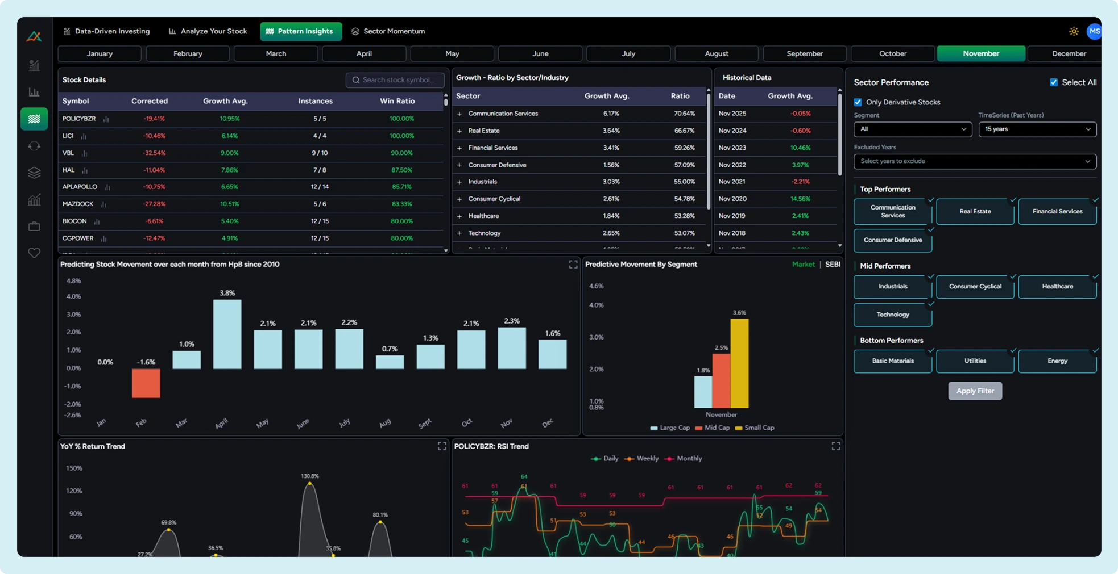
Task: Select the October month button
Action: click(892, 53)
